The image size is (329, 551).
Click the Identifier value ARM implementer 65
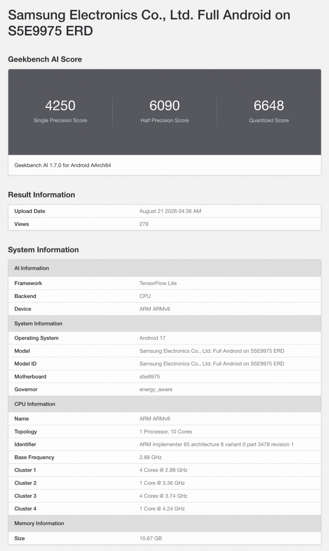[216, 444]
